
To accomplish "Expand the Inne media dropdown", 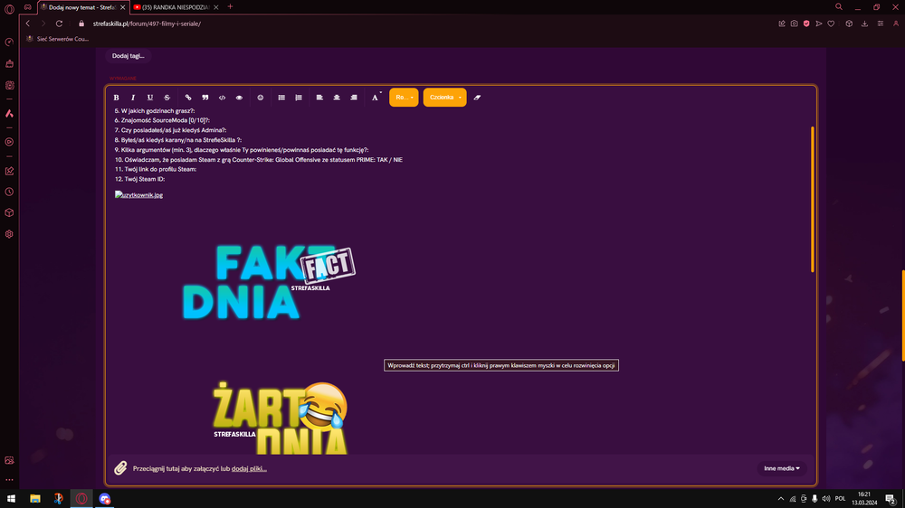I will (782, 468).
